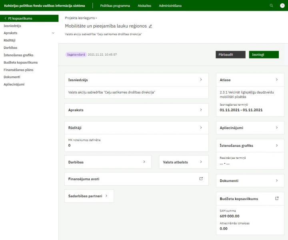Screen dimensions: 288x240
Task: Expand the Rādītāji card chevron
Action: click(x=201, y=128)
